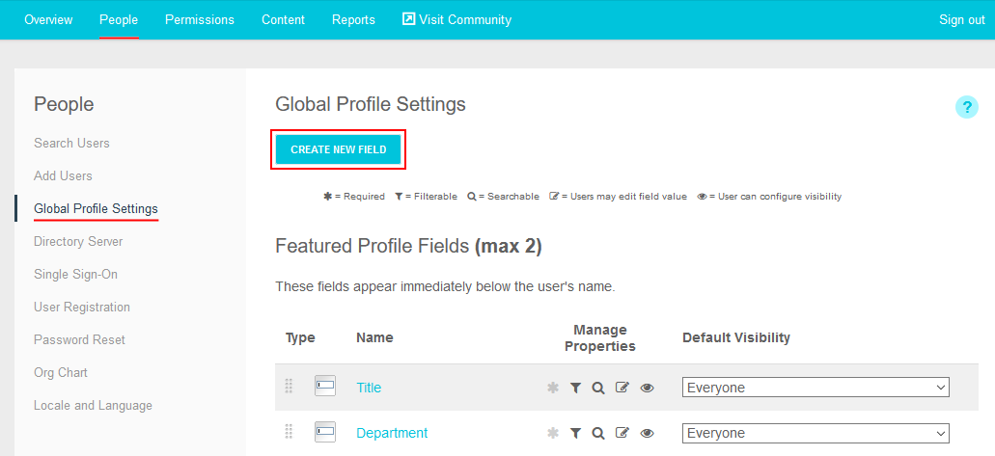Toggle visibility eye for Title field
The image size is (995, 456).
click(647, 388)
